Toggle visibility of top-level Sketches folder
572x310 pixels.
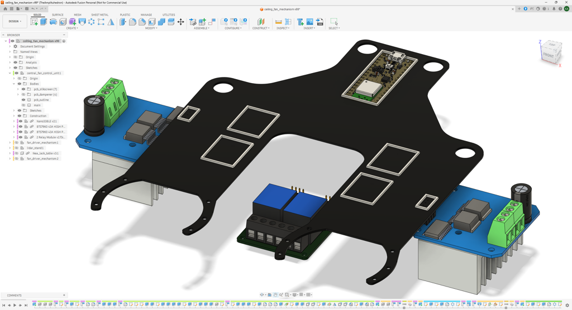point(15,68)
